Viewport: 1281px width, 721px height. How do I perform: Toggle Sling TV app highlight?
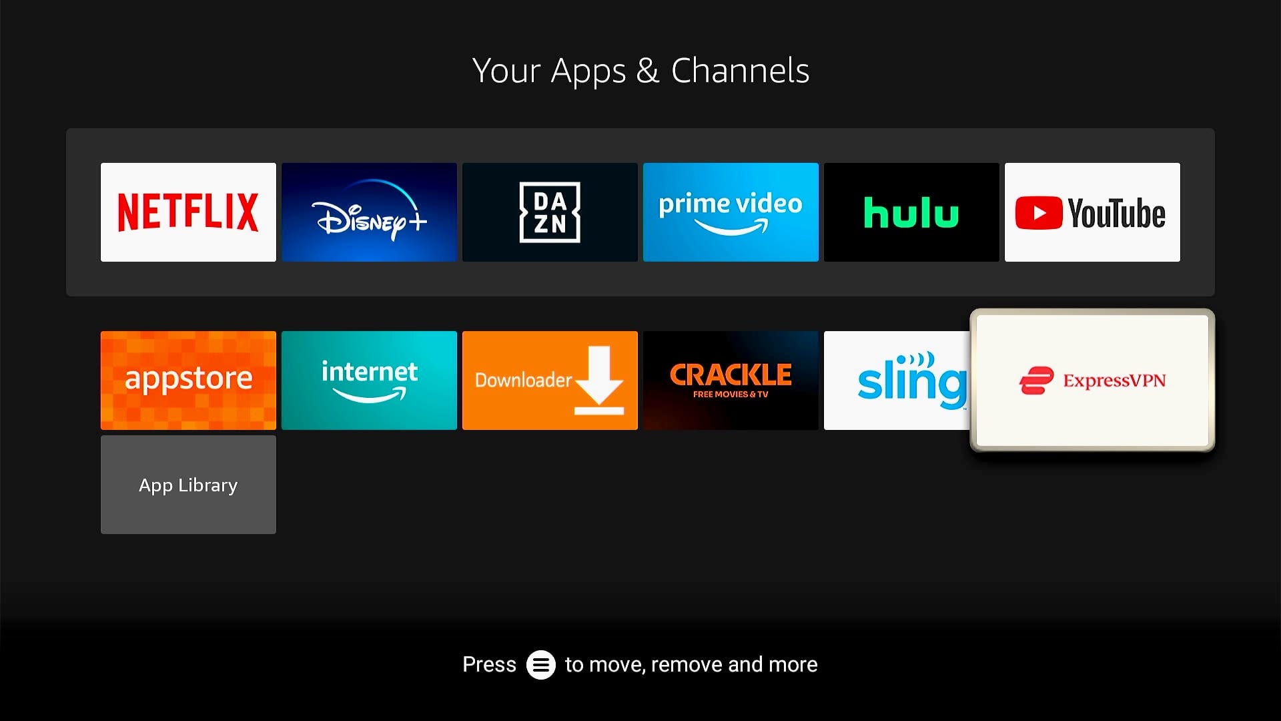pyautogui.click(x=911, y=379)
